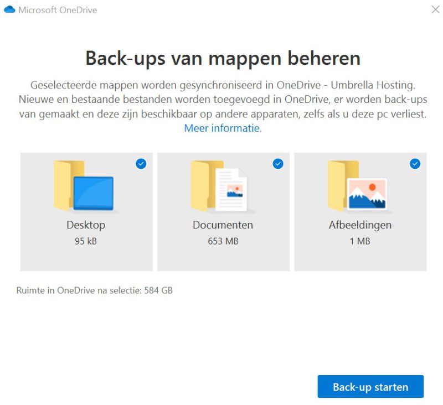Uncheck the Documenten backup checkmark
The image size is (443, 405).
pos(278,164)
